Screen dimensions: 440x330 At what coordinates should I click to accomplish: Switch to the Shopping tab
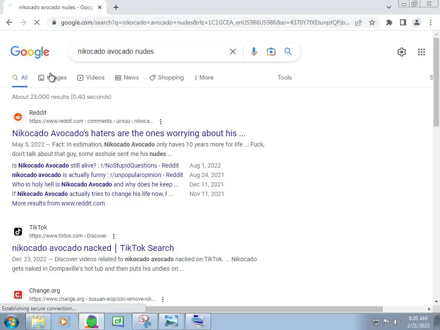167,78
